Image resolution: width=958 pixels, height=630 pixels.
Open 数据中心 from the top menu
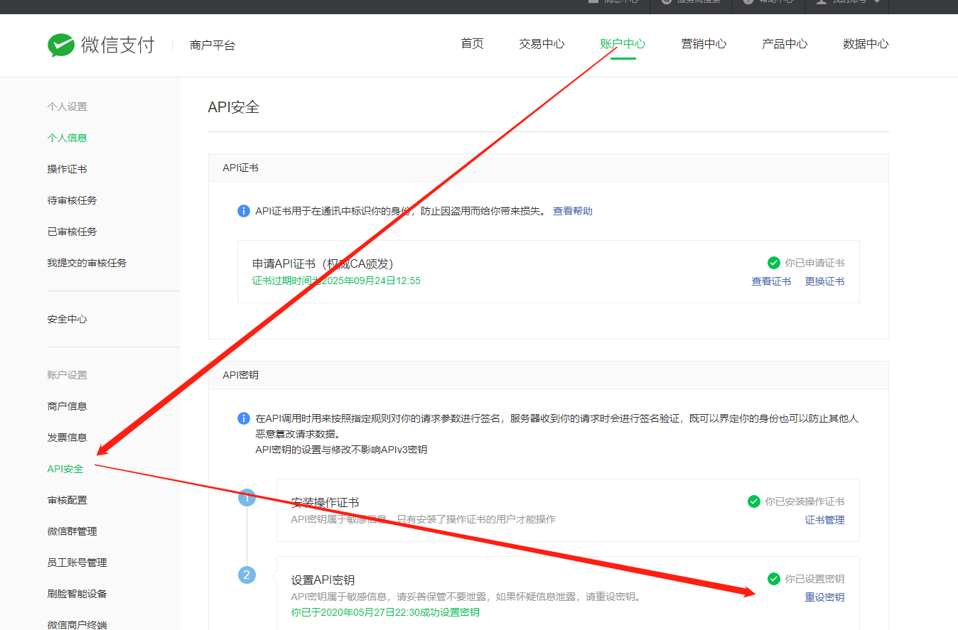click(865, 44)
